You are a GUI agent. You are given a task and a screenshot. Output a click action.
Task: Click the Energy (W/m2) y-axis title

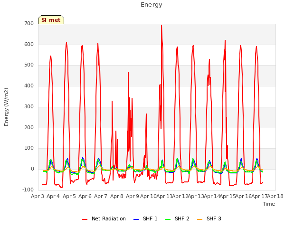point(6,107)
